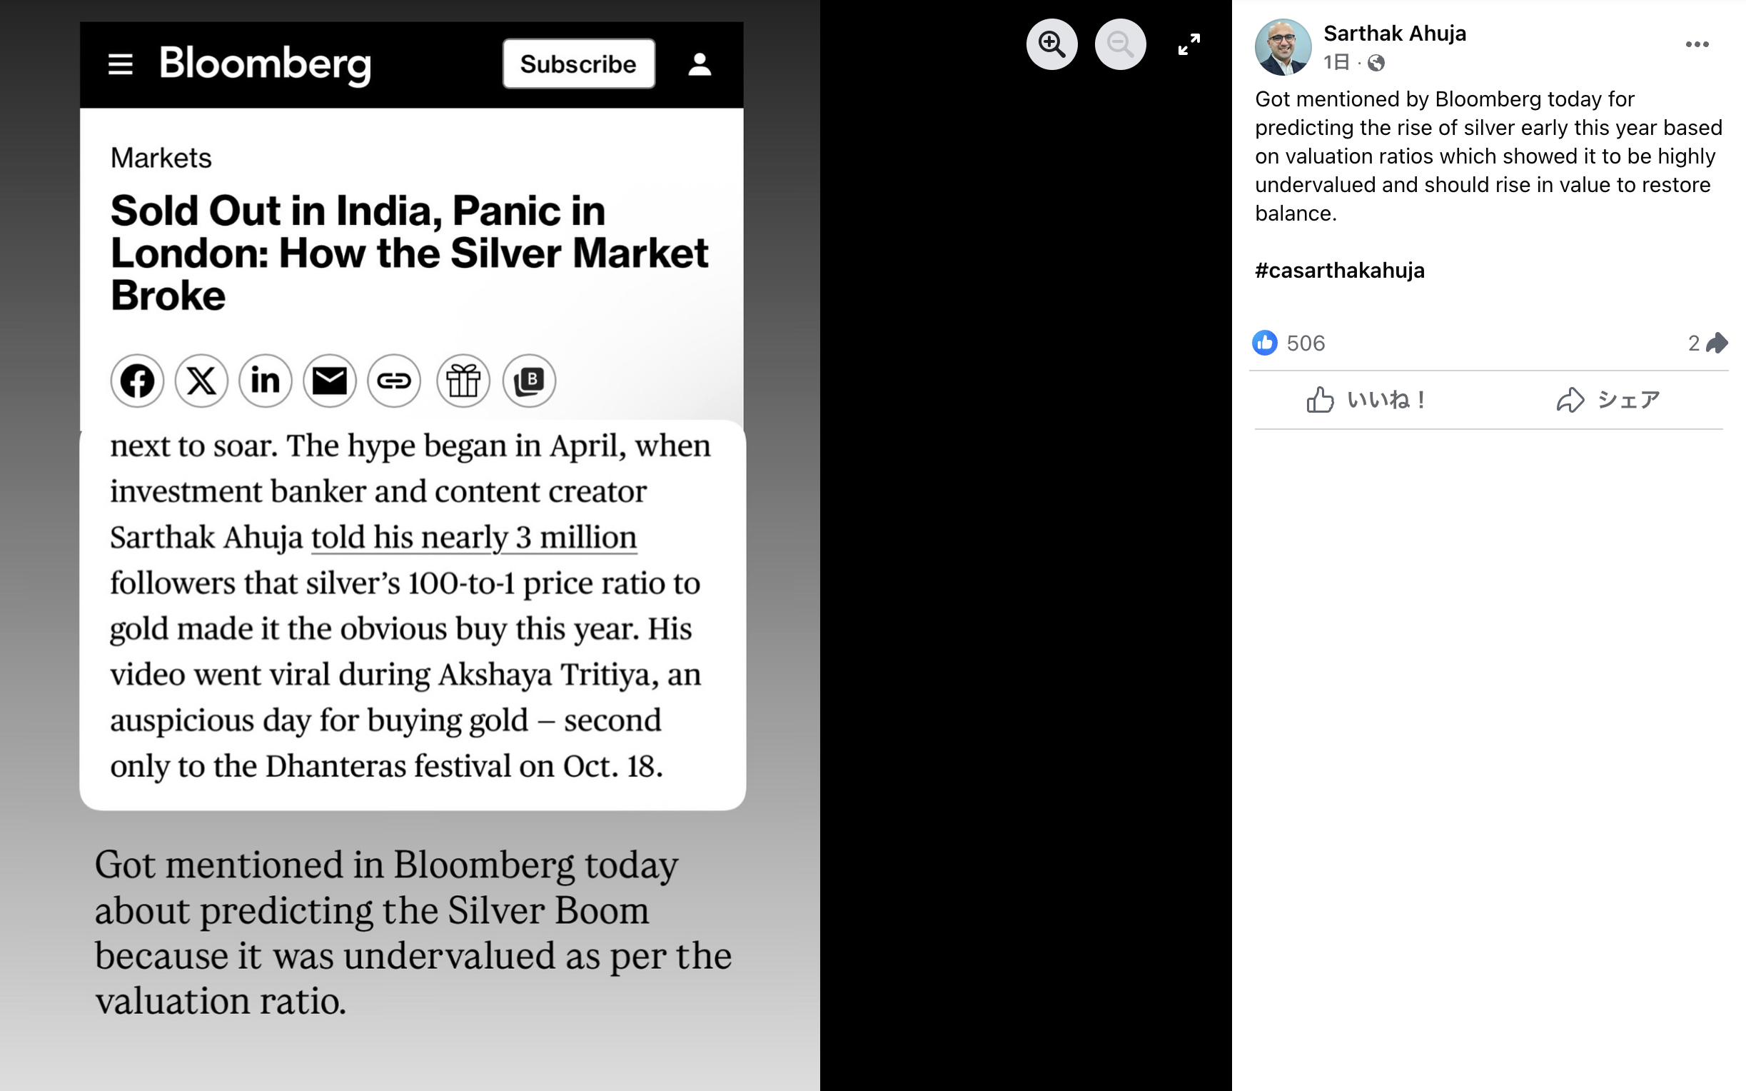The height and width of the screenshot is (1091, 1746).
Task: Click the Bloomberg hamburger menu icon
Action: point(121,64)
